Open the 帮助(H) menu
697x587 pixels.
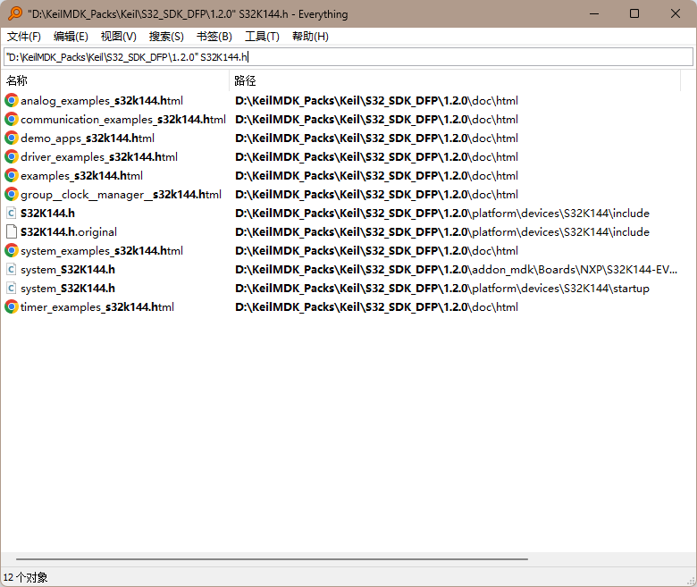(310, 37)
